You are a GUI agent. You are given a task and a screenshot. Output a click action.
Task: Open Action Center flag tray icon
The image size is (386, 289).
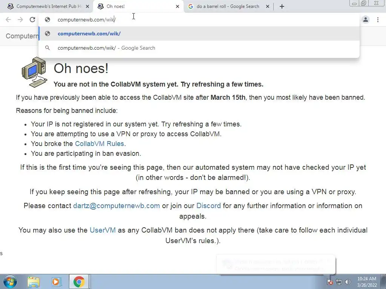(330, 282)
